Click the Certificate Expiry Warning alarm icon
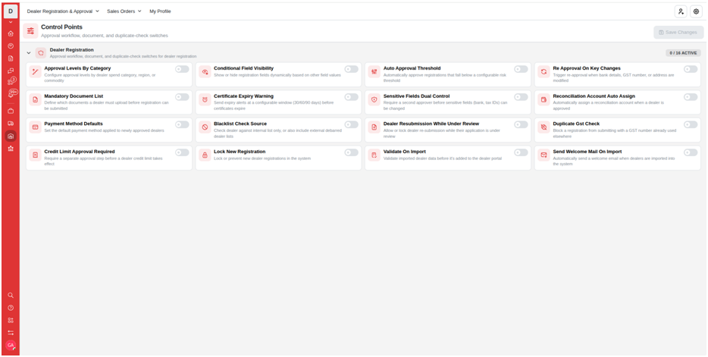Viewport: 708px width, 357px height. (x=205, y=99)
